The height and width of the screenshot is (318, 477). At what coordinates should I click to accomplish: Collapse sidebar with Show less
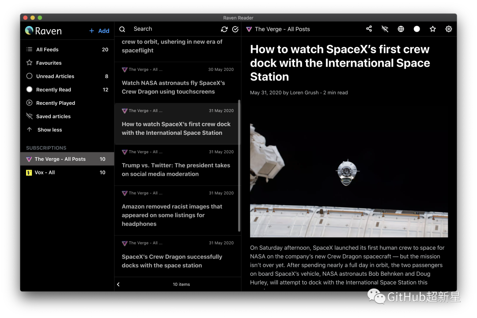pos(67,129)
